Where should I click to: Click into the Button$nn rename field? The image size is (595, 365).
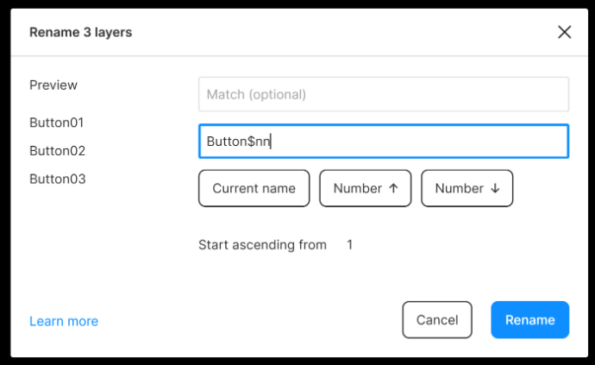click(384, 141)
